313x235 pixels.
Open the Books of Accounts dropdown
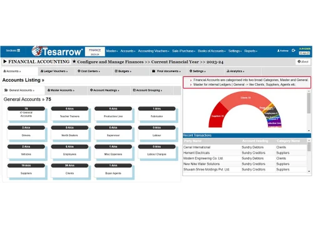click(x=212, y=51)
